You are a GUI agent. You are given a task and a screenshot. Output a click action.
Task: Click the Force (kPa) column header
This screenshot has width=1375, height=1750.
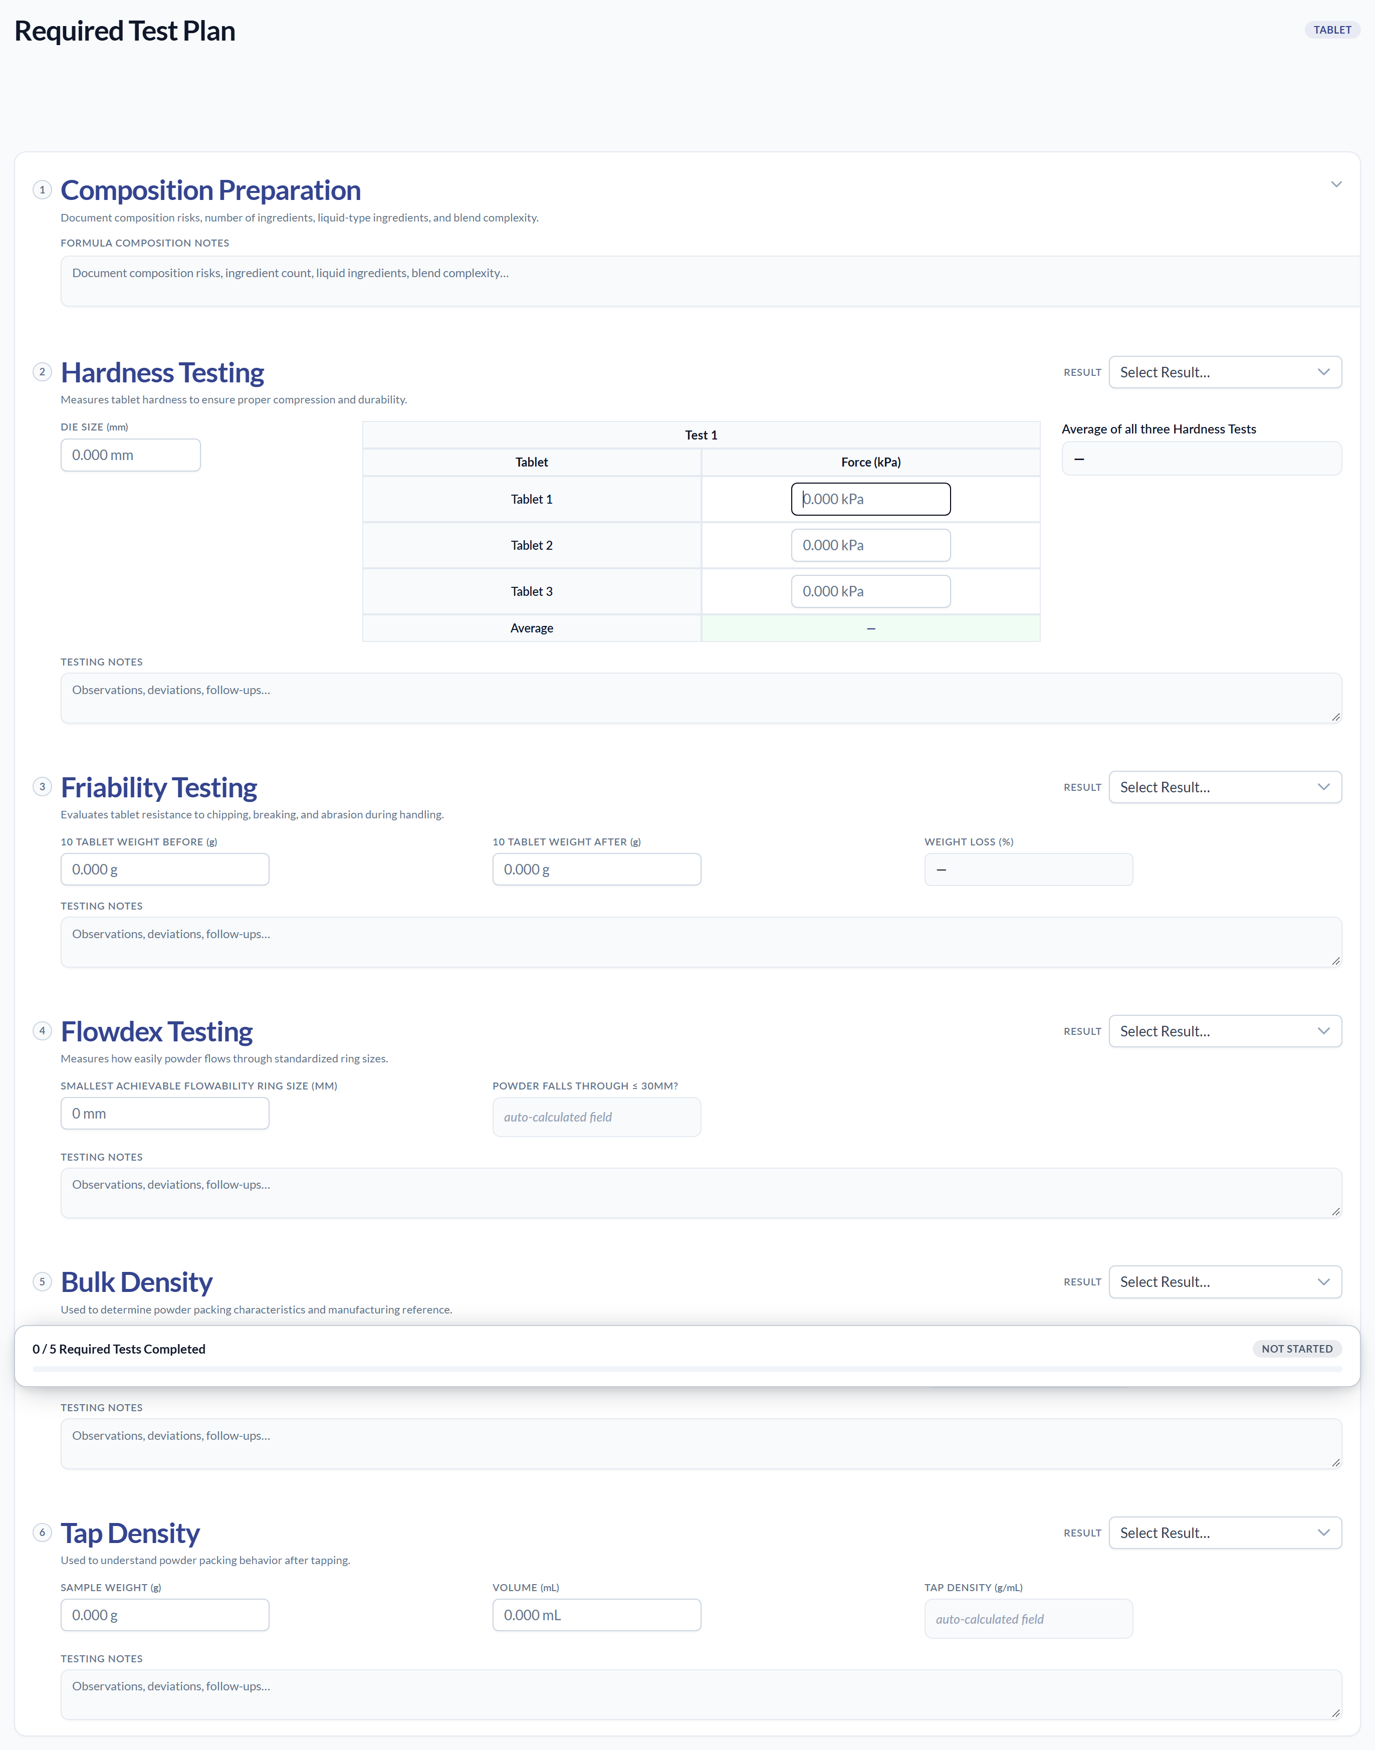(870, 462)
